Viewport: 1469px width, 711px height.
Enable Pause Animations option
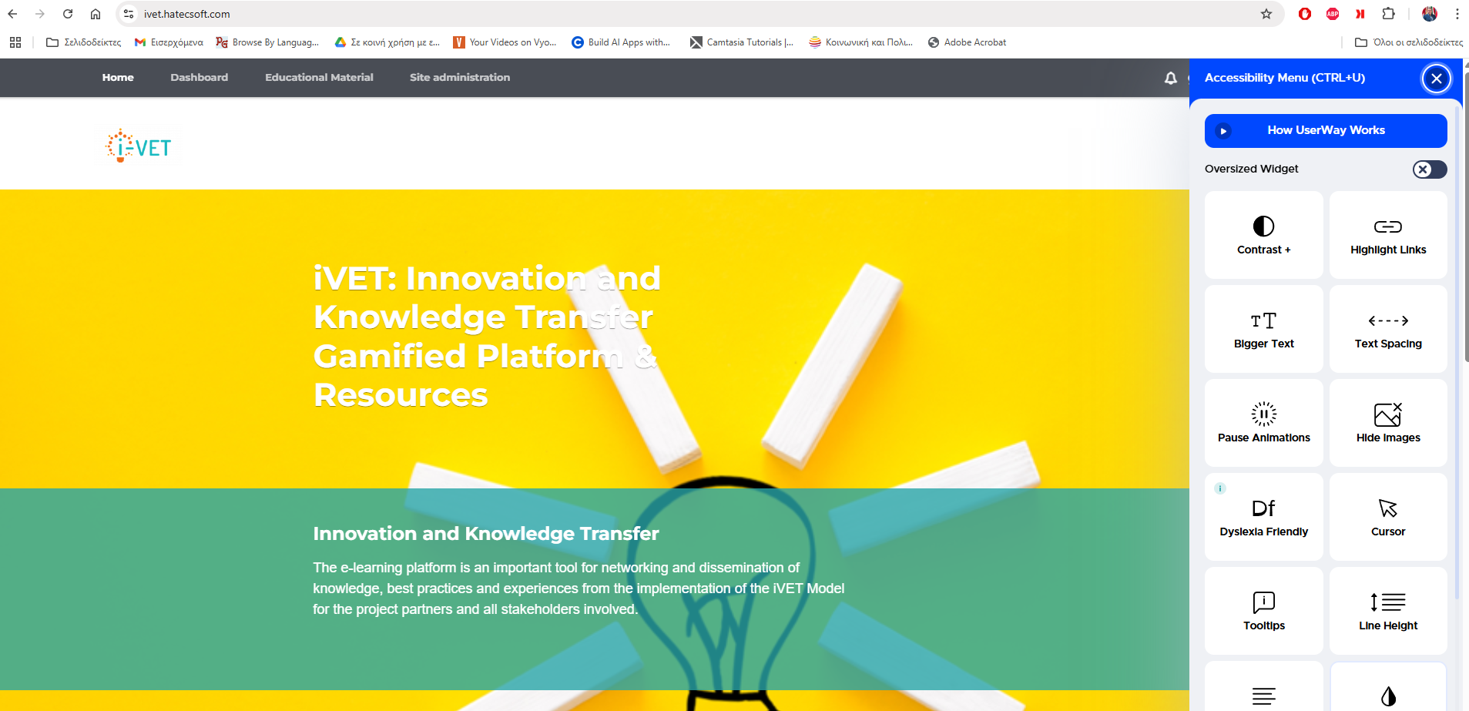pyautogui.click(x=1264, y=423)
